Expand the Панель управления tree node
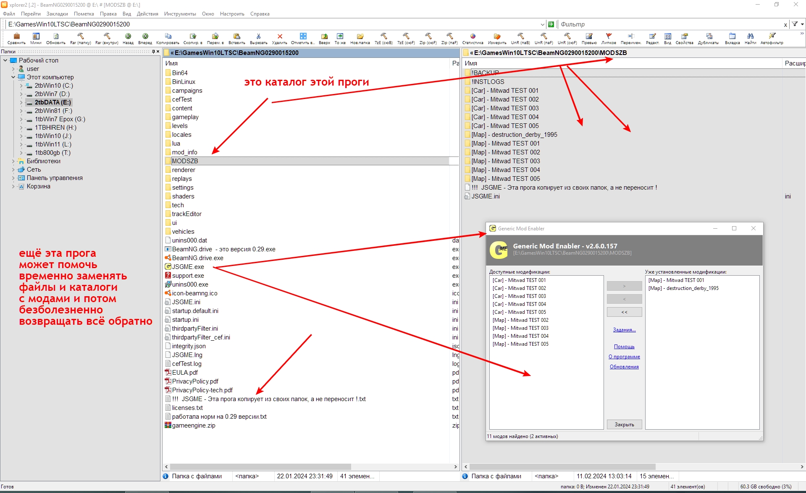Screen dimensions: 806x493 [13, 178]
